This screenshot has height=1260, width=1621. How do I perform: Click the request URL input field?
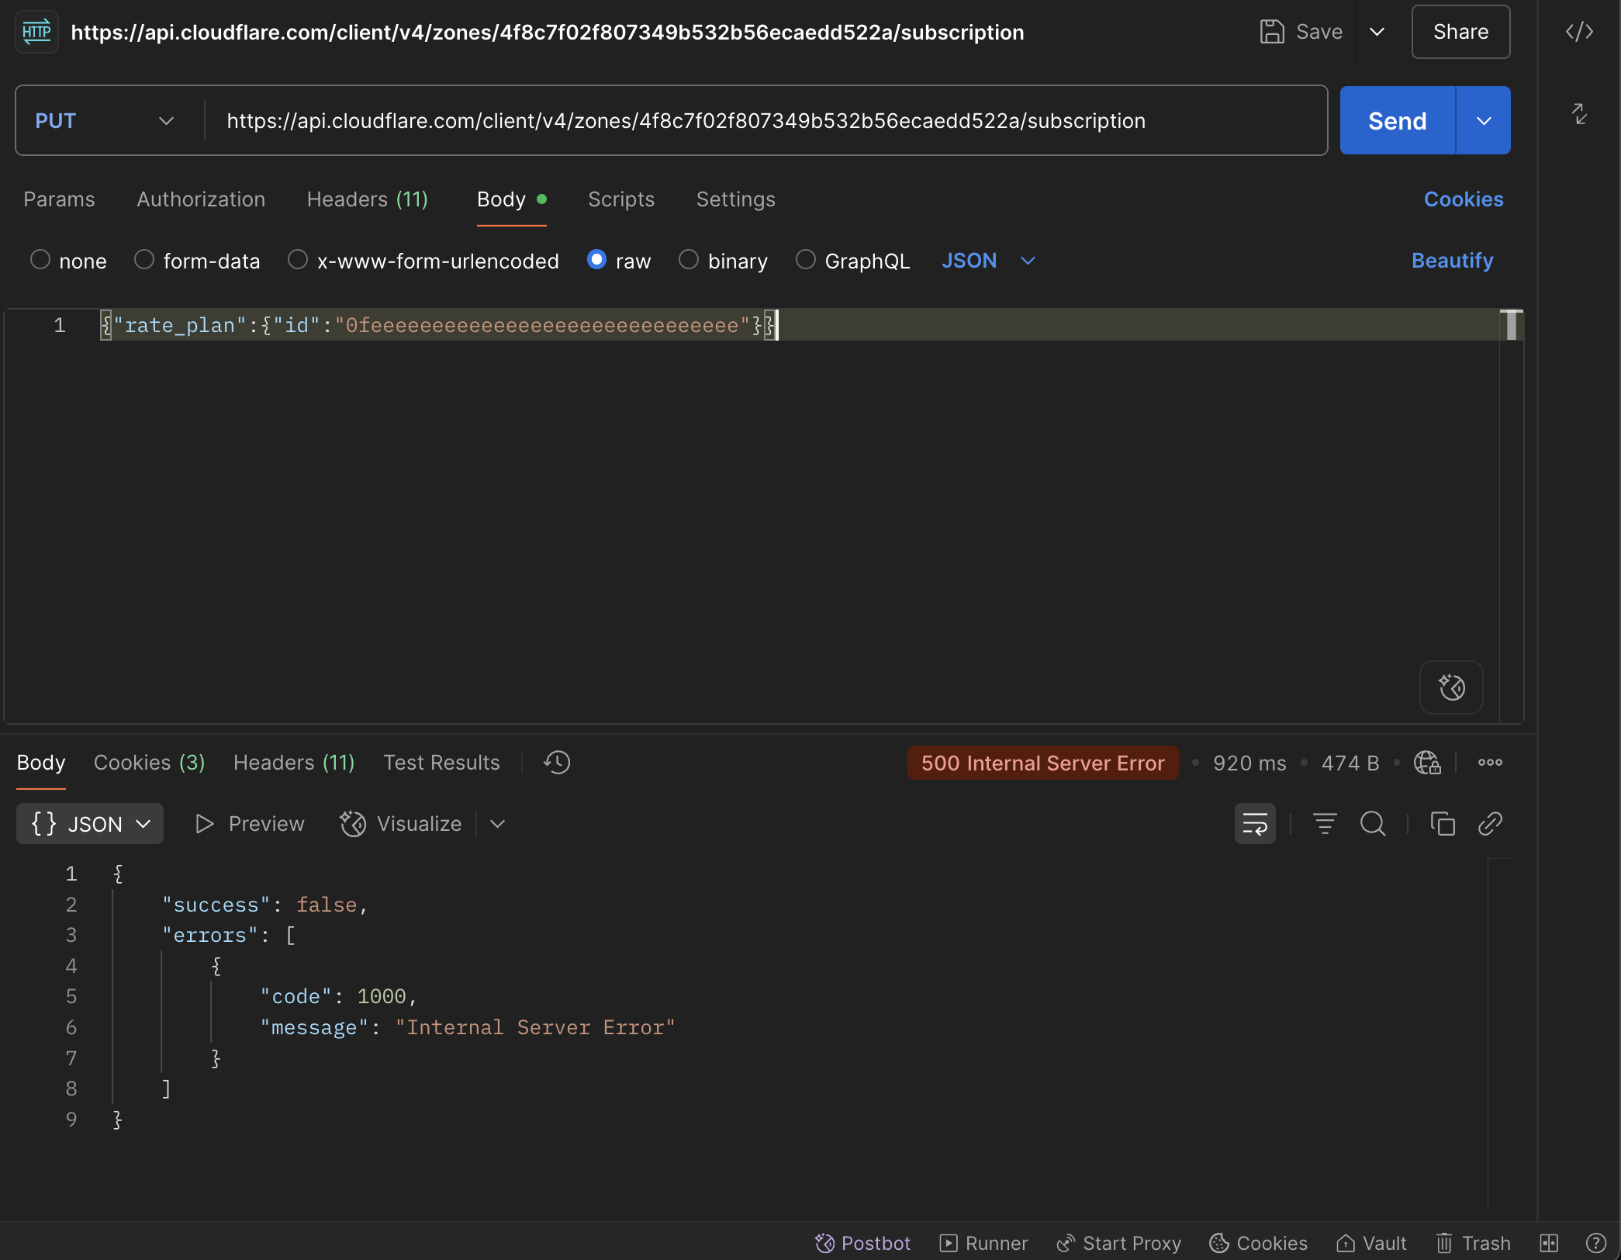click(x=764, y=121)
